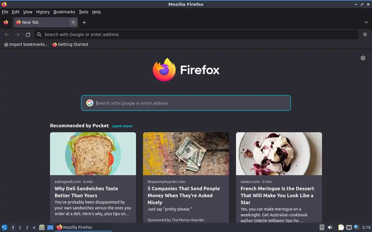Click the 'Recommended by Pocket' heading

pyautogui.click(x=79, y=126)
